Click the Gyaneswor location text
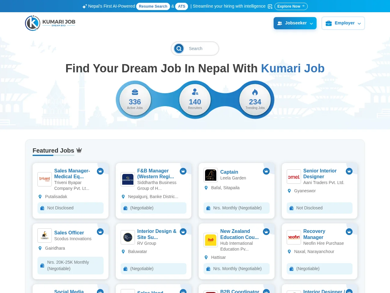390x293 pixels. (x=305, y=191)
